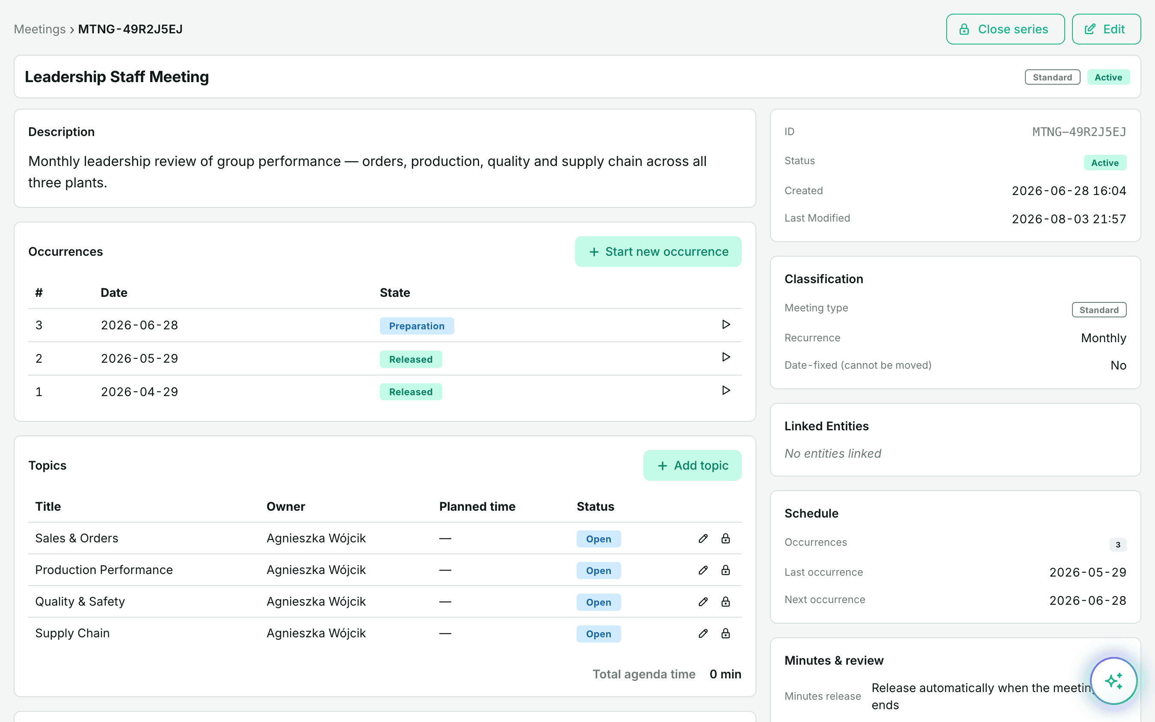Click the Active badge in the title header
This screenshot has width=1155, height=722.
click(x=1108, y=77)
